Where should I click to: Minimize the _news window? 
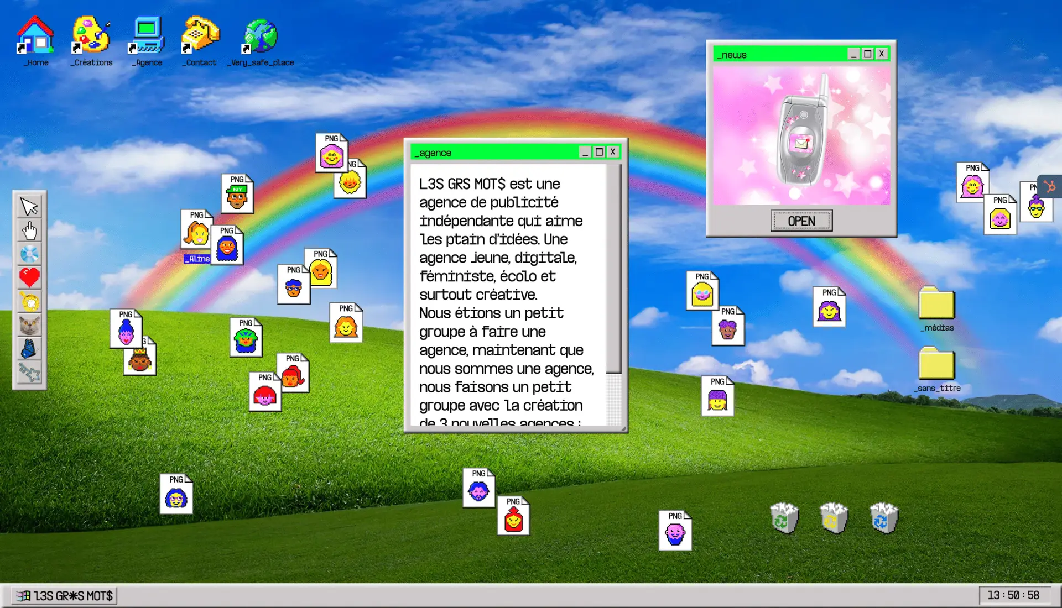tap(853, 54)
